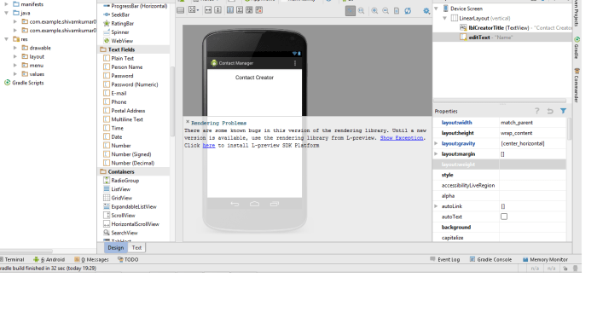Open the Messages tool window
This screenshot has width=597, height=335.
(91, 259)
